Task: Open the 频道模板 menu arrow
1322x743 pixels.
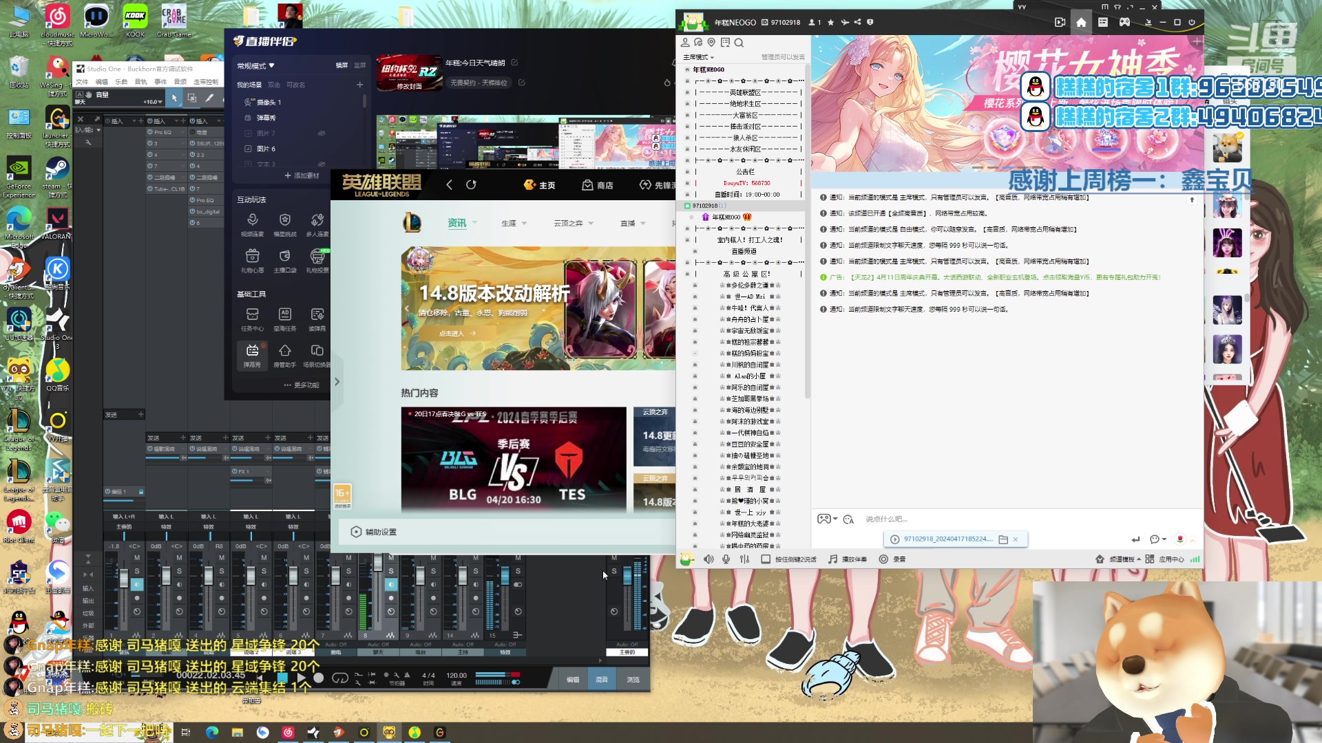Action: (x=1139, y=559)
